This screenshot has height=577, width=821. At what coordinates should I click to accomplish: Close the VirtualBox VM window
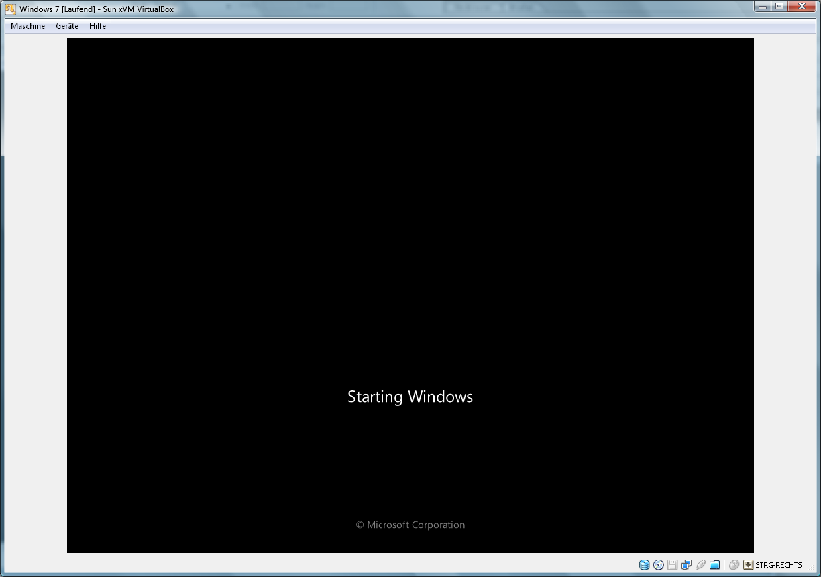802,7
